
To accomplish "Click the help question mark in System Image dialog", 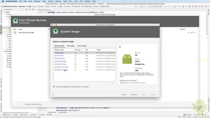I will coord(53,94).
